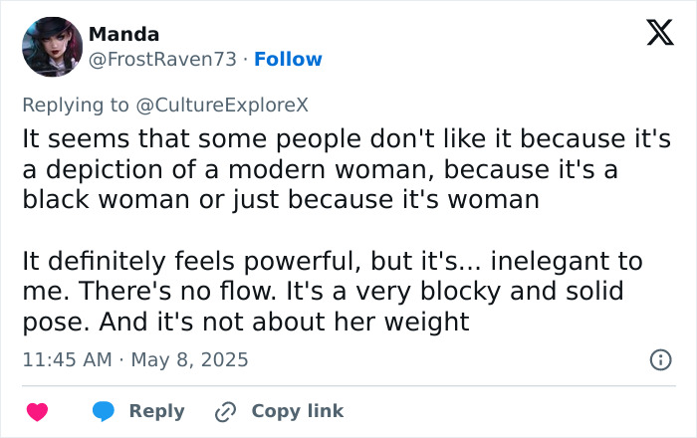The width and height of the screenshot is (697, 438).
Task: Click the "Replying to" label
Action: 75,106
